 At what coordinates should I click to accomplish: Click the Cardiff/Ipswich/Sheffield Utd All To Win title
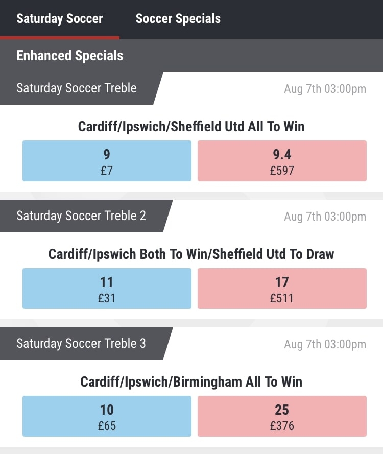tap(192, 126)
